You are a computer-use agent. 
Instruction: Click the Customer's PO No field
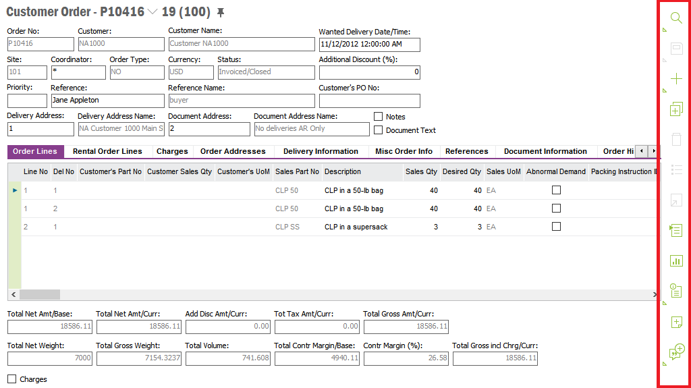click(x=369, y=101)
